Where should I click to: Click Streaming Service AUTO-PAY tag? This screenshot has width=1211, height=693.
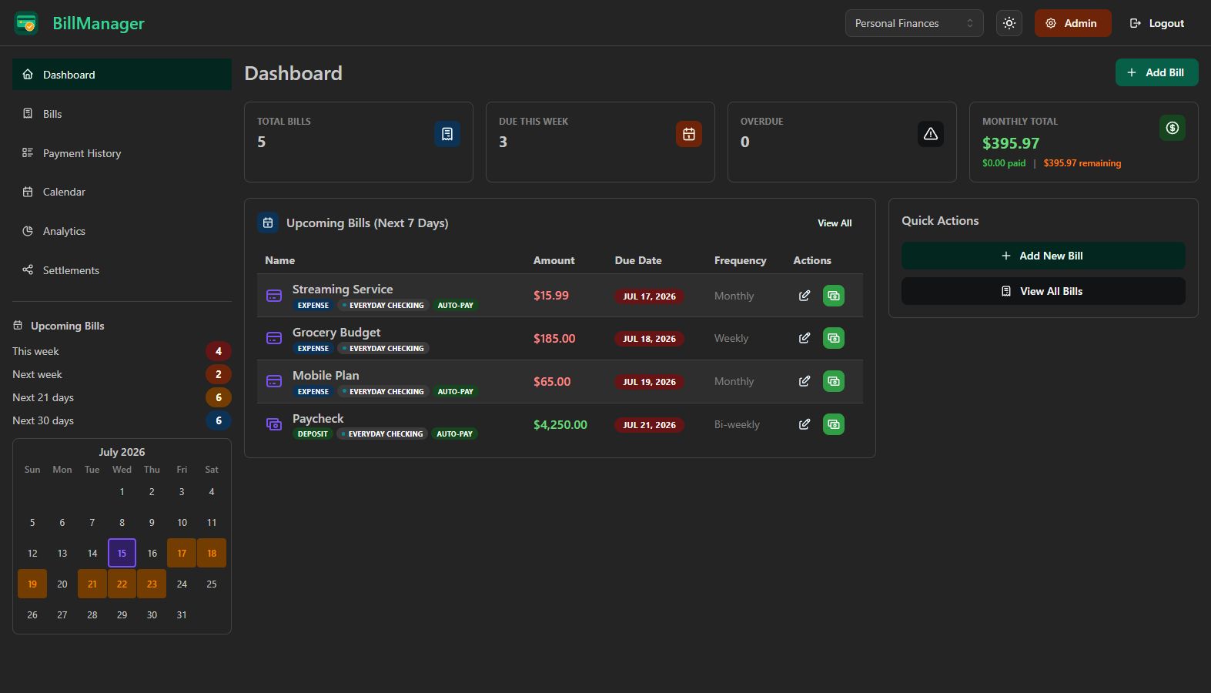click(455, 306)
